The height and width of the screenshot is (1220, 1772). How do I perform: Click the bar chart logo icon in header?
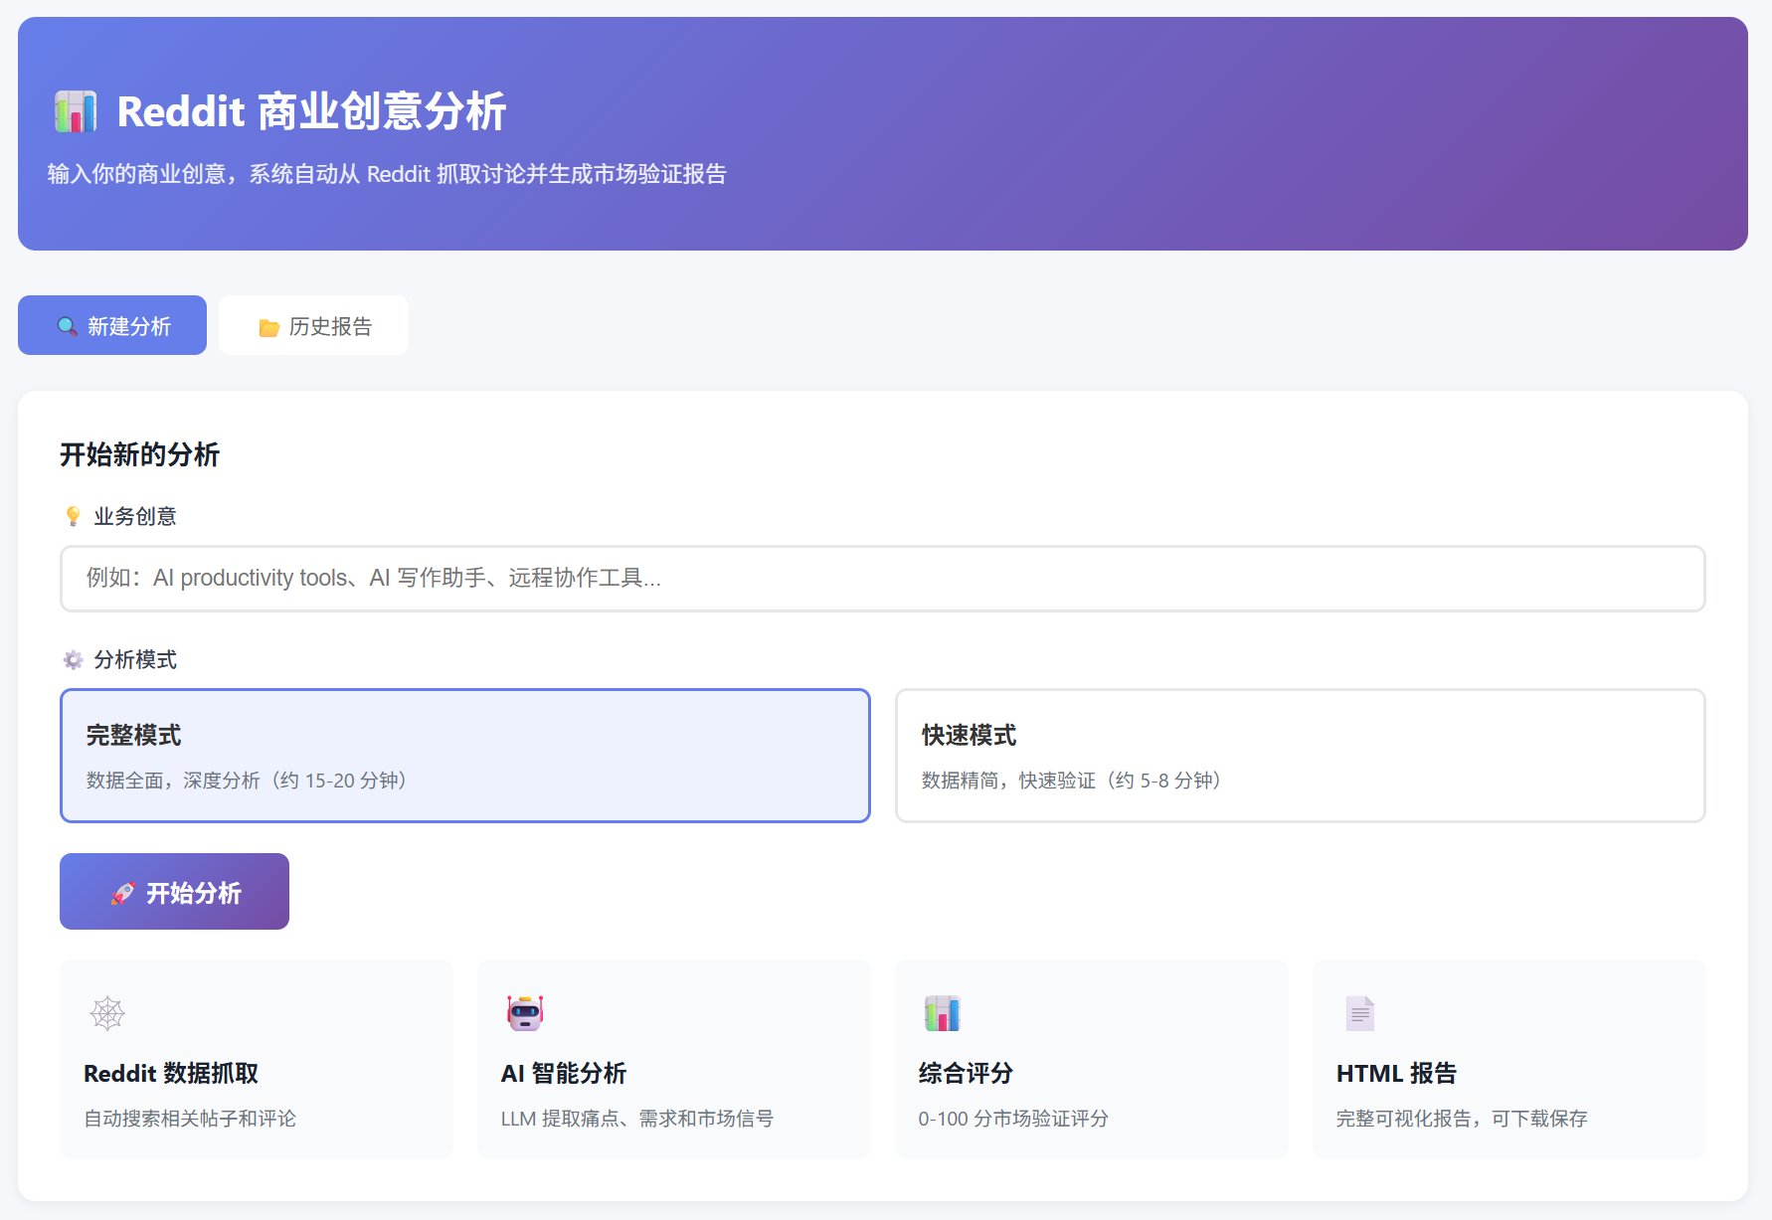(76, 111)
